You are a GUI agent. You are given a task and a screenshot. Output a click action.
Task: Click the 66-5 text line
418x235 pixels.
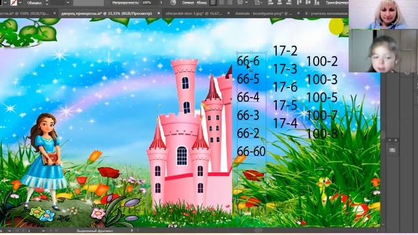[248, 79]
